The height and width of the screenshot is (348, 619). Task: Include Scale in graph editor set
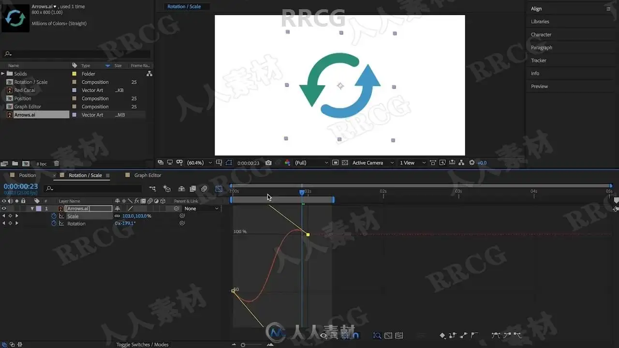pos(61,216)
